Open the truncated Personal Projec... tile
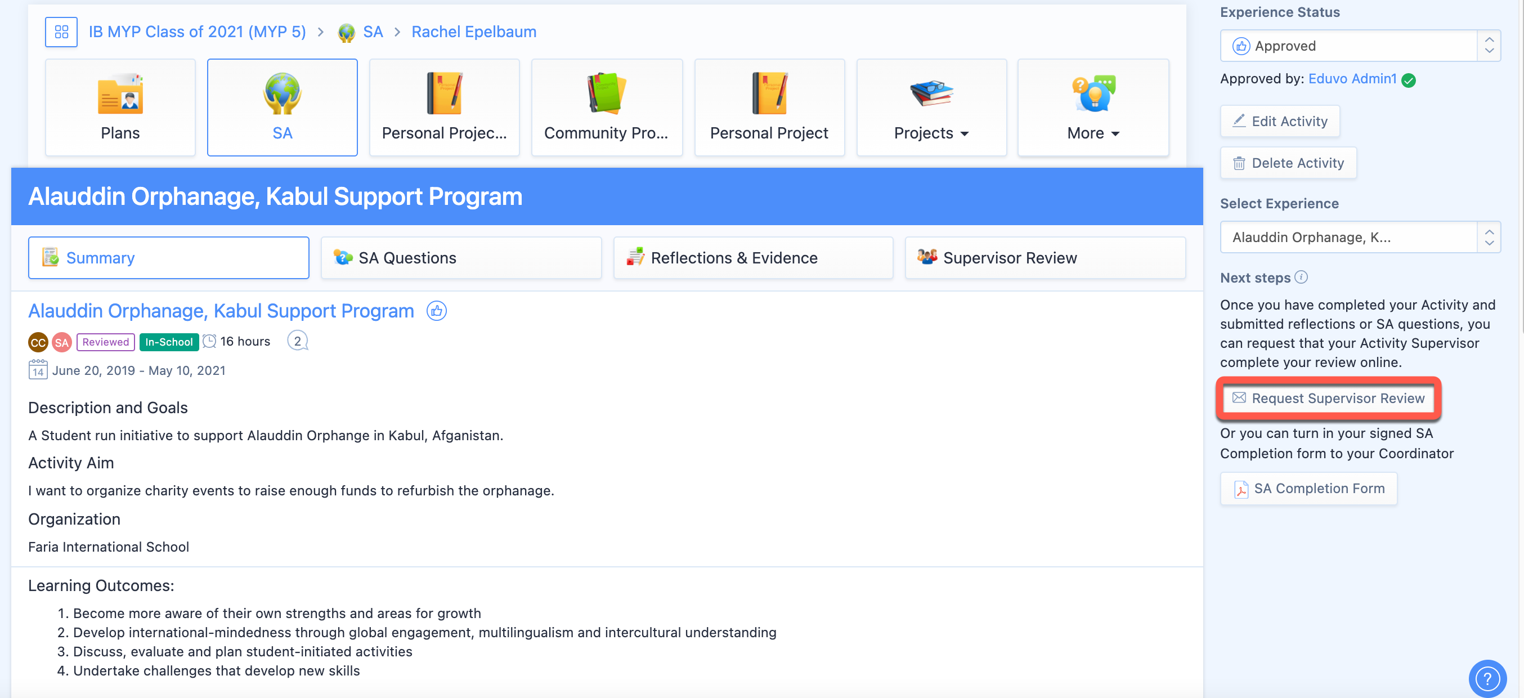This screenshot has width=1524, height=698. coord(444,107)
